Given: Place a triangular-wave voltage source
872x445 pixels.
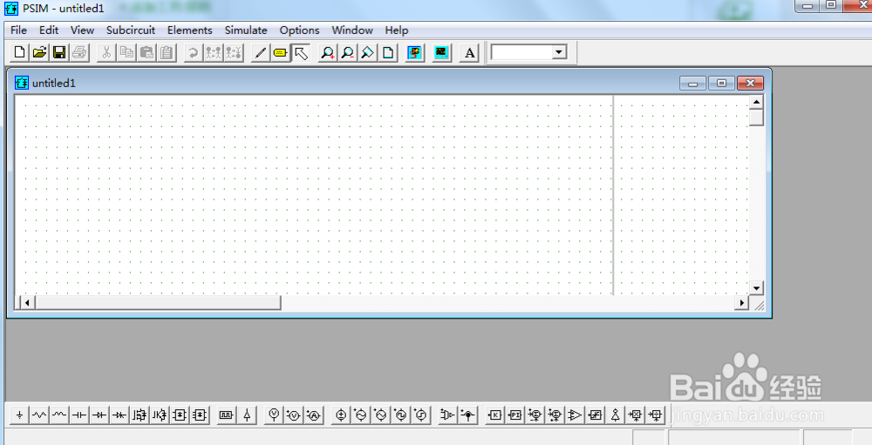Looking at the screenshot, I should (381, 415).
